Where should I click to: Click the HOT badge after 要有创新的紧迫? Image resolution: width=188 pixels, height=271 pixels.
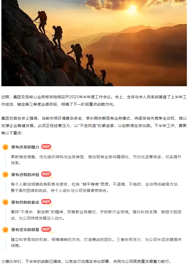46,202
